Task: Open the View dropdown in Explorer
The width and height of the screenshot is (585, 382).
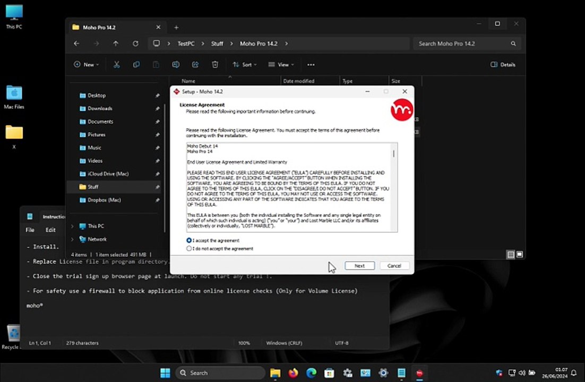Action: click(x=281, y=65)
